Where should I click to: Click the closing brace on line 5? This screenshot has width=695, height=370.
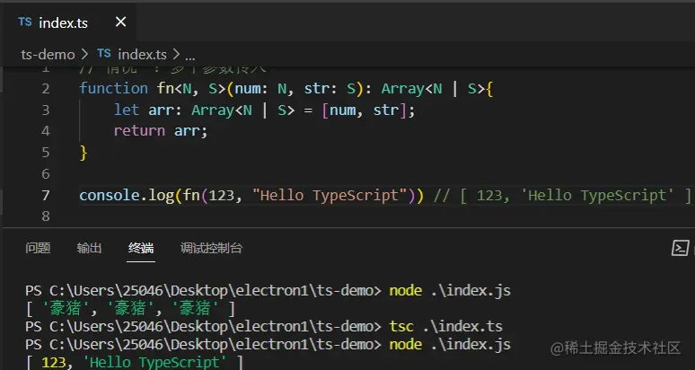click(84, 153)
